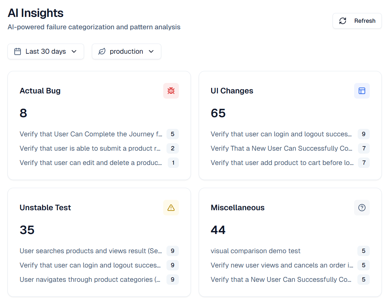Screen dimensions: 388x302
Task: Click the blue layout icon on UI Changes card
Action: pyautogui.click(x=362, y=91)
